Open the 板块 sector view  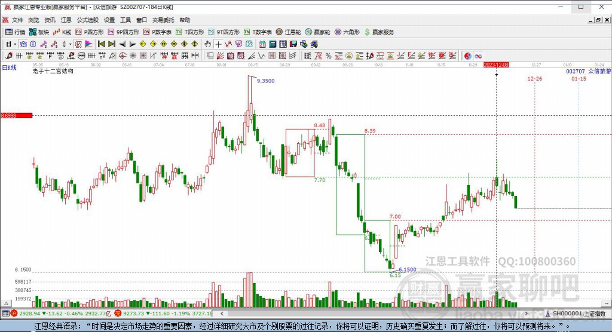(x=39, y=32)
